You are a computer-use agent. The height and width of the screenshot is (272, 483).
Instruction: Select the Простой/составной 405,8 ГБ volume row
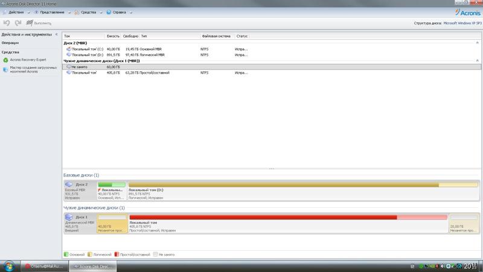point(271,73)
